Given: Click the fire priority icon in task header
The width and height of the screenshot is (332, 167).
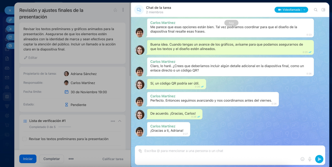Looking at the screenshot, I should point(115,10).
